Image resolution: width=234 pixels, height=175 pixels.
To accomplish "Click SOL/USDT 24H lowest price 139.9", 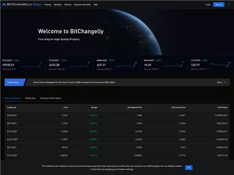I will 183,147.
